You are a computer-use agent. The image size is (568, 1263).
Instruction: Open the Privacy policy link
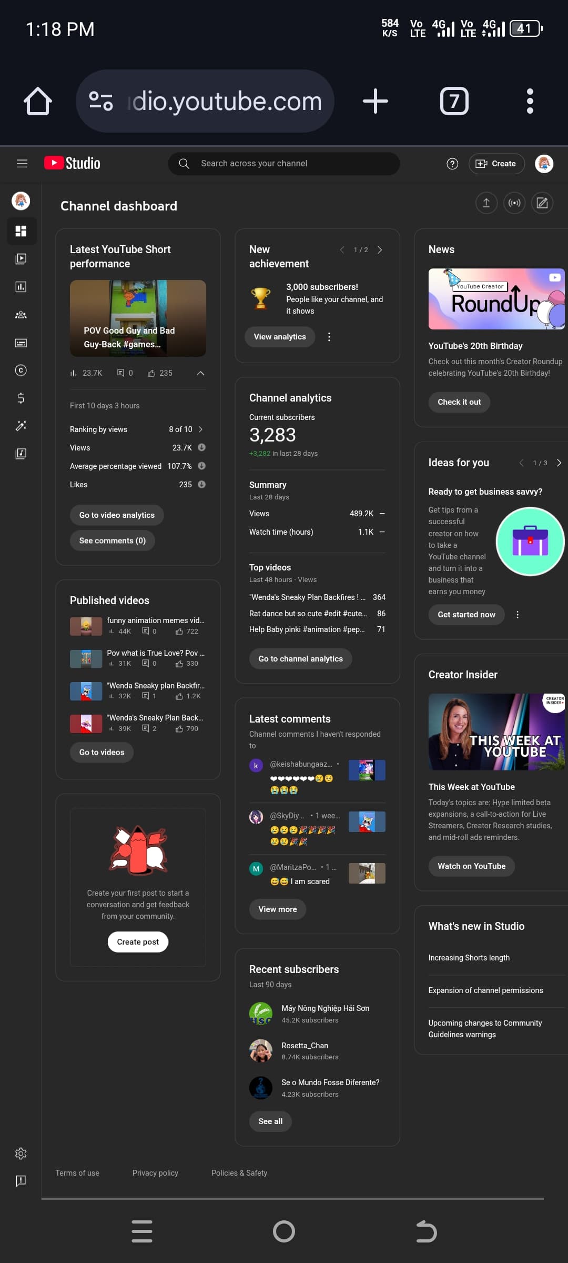155,1173
